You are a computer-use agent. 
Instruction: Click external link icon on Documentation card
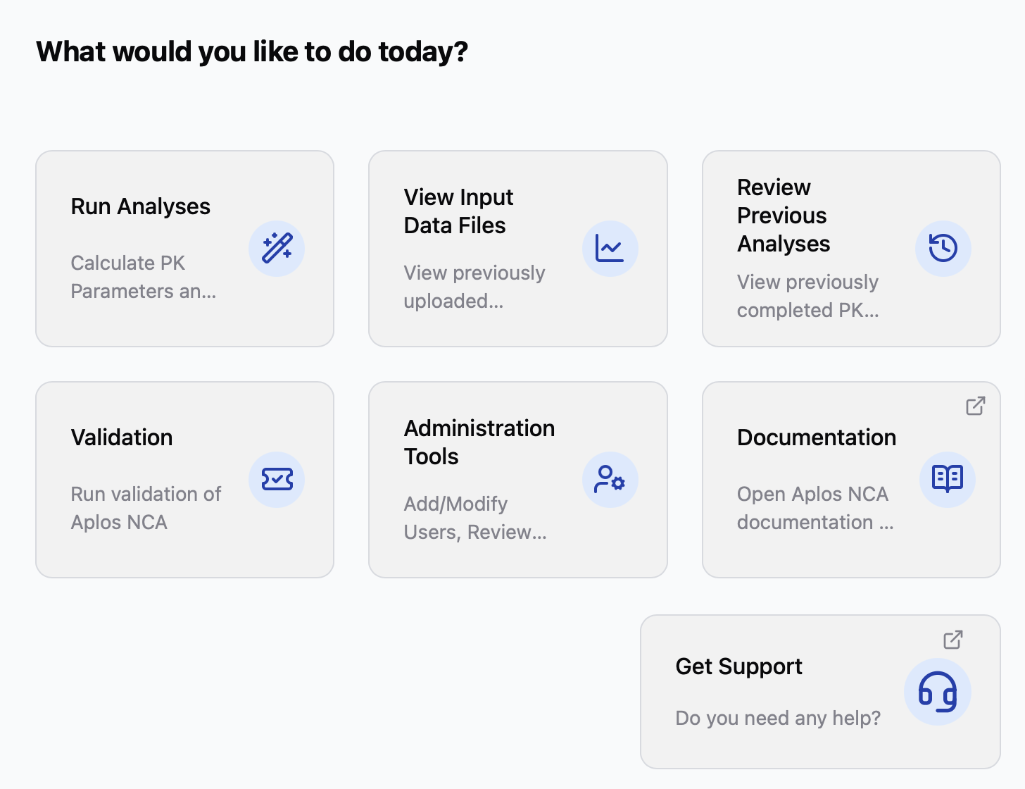click(975, 406)
